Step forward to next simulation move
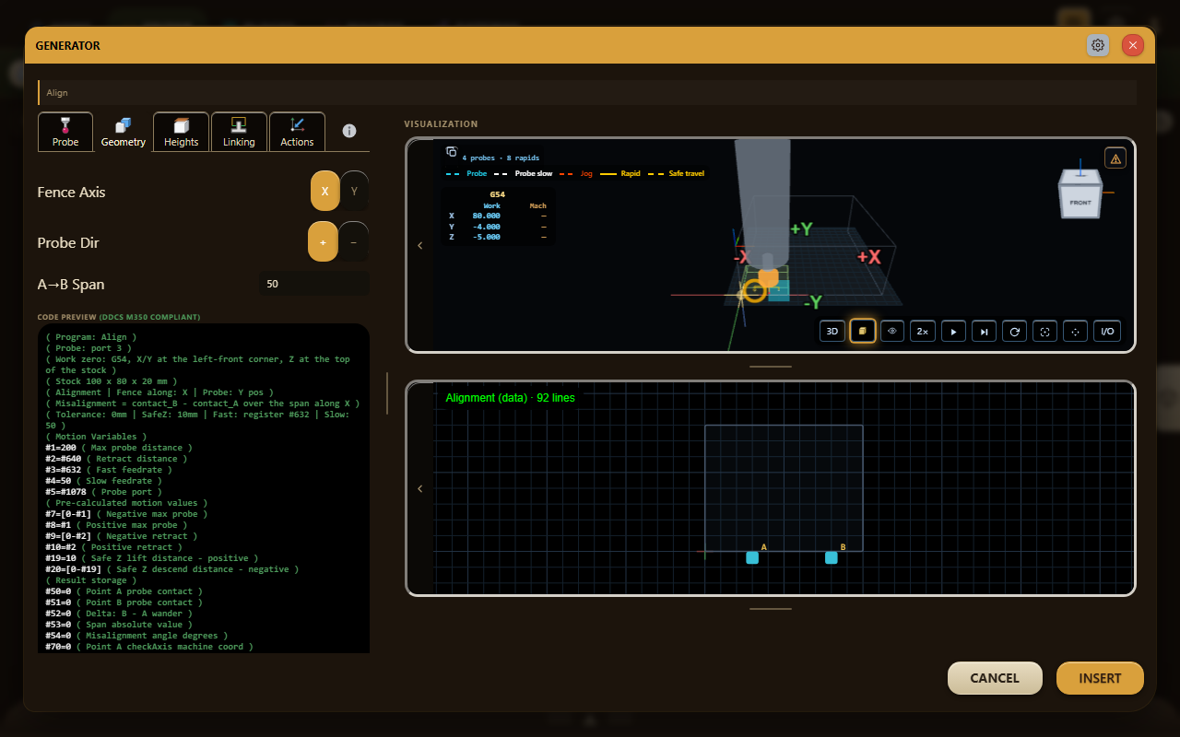This screenshot has height=737, width=1180. (x=984, y=331)
